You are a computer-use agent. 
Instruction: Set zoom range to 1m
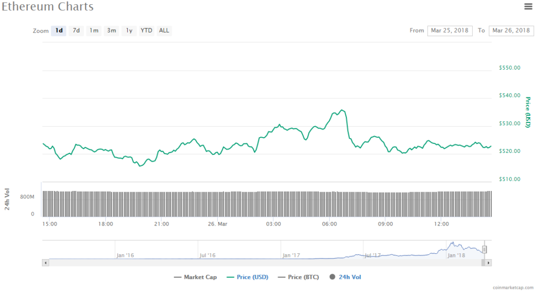pos(94,30)
